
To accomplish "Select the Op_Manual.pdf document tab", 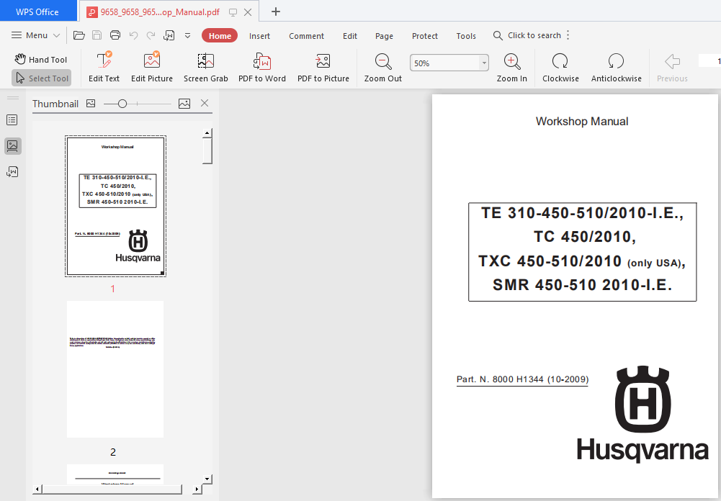I will click(x=159, y=12).
